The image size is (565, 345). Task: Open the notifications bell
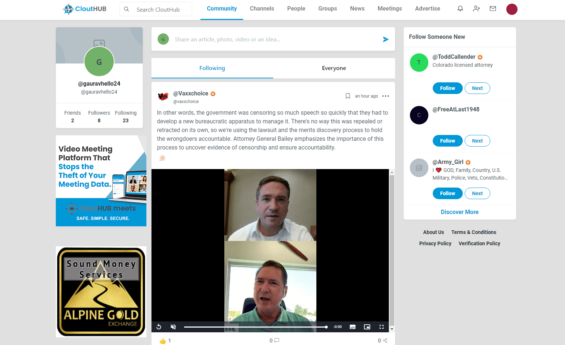460,8
